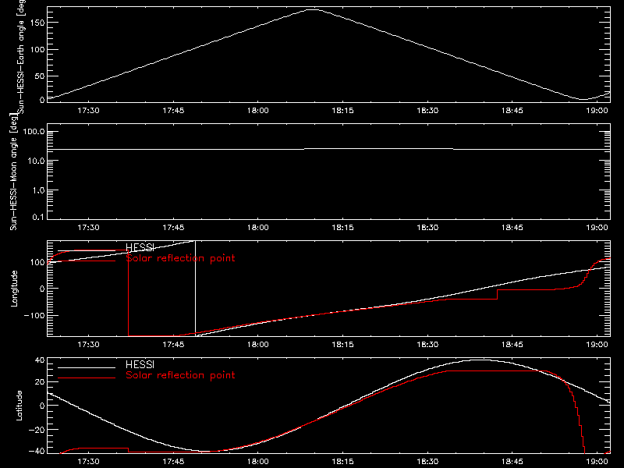The image size is (624, 468).
Task: Select 'HESSI' legend text in Longitude plot
Action: 140,247
